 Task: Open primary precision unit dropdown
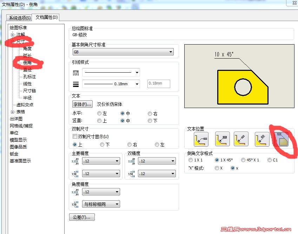(x=101, y=161)
